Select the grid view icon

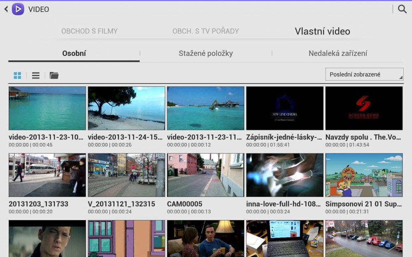tap(17, 75)
